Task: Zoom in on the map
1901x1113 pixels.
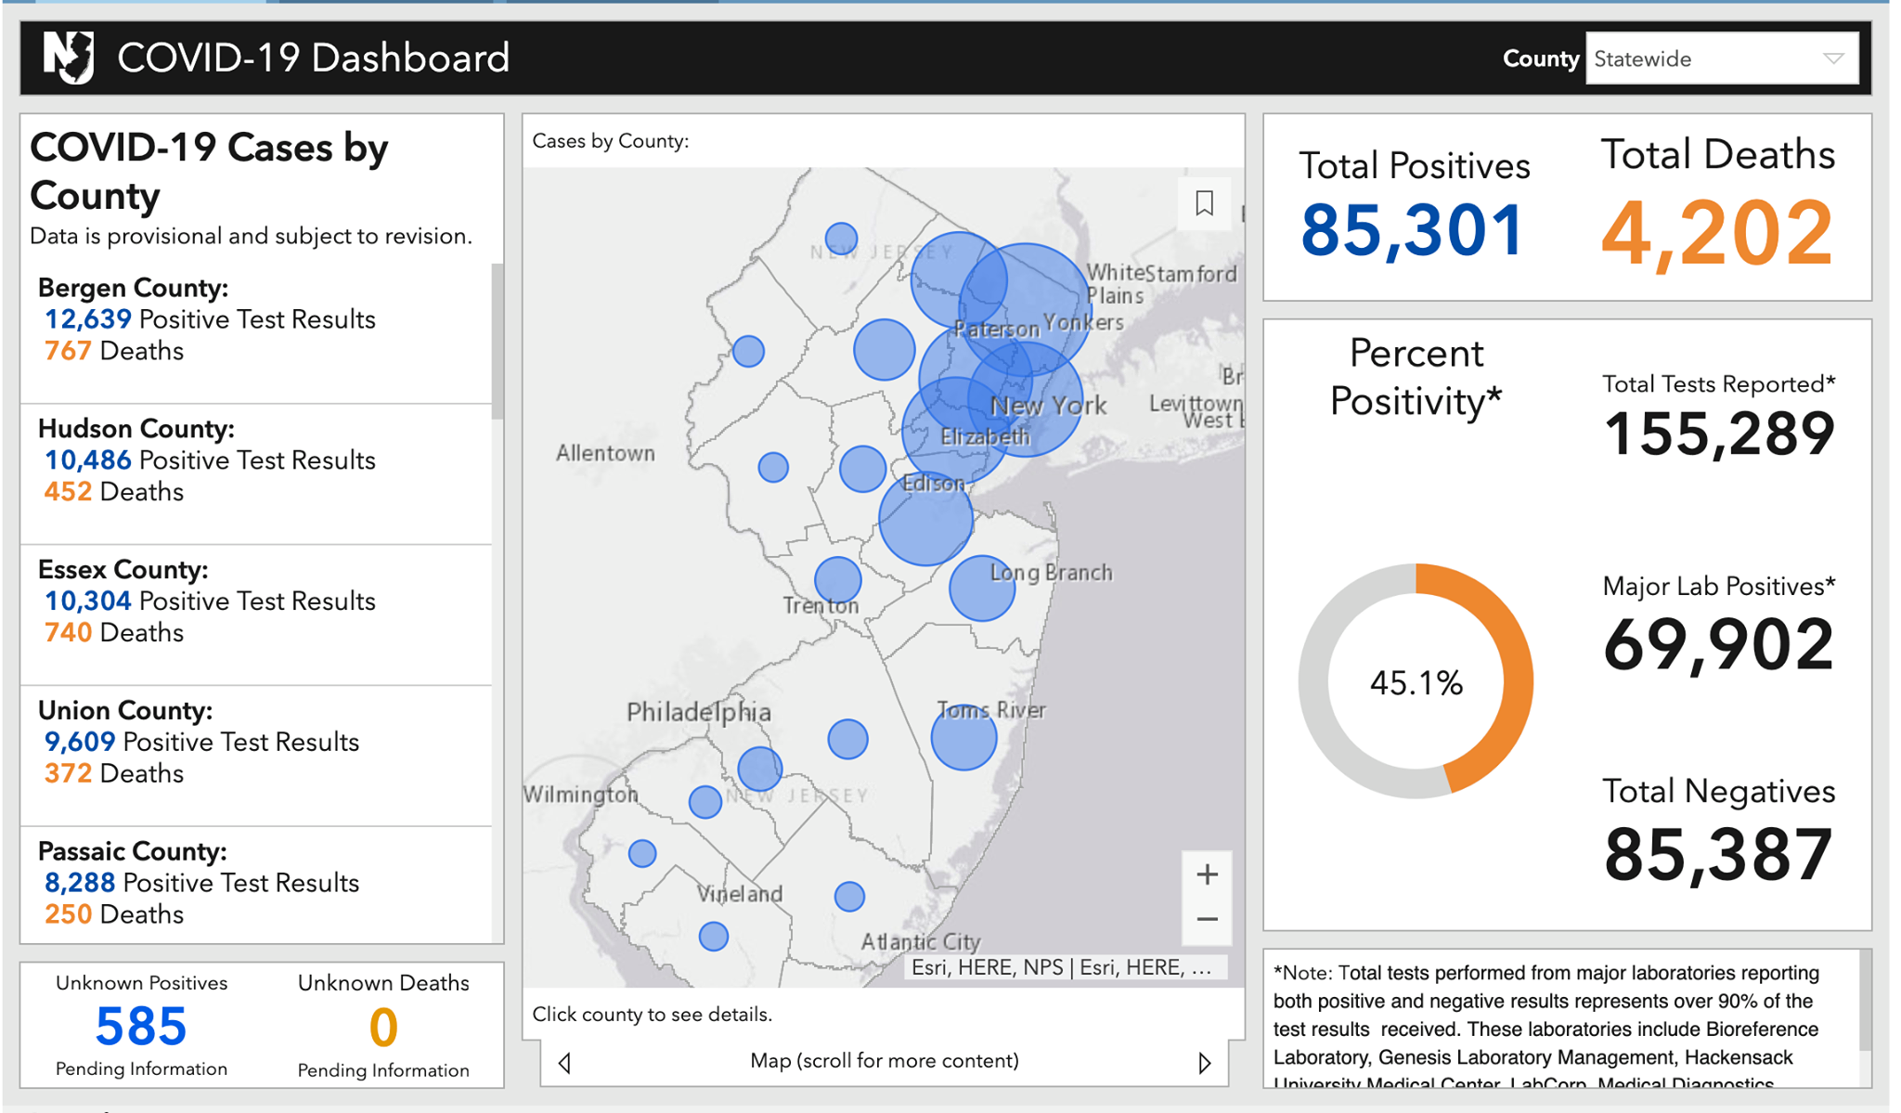Action: coord(1207,874)
